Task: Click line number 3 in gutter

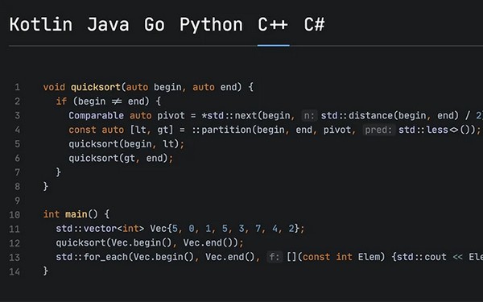Action: [x=17, y=115]
